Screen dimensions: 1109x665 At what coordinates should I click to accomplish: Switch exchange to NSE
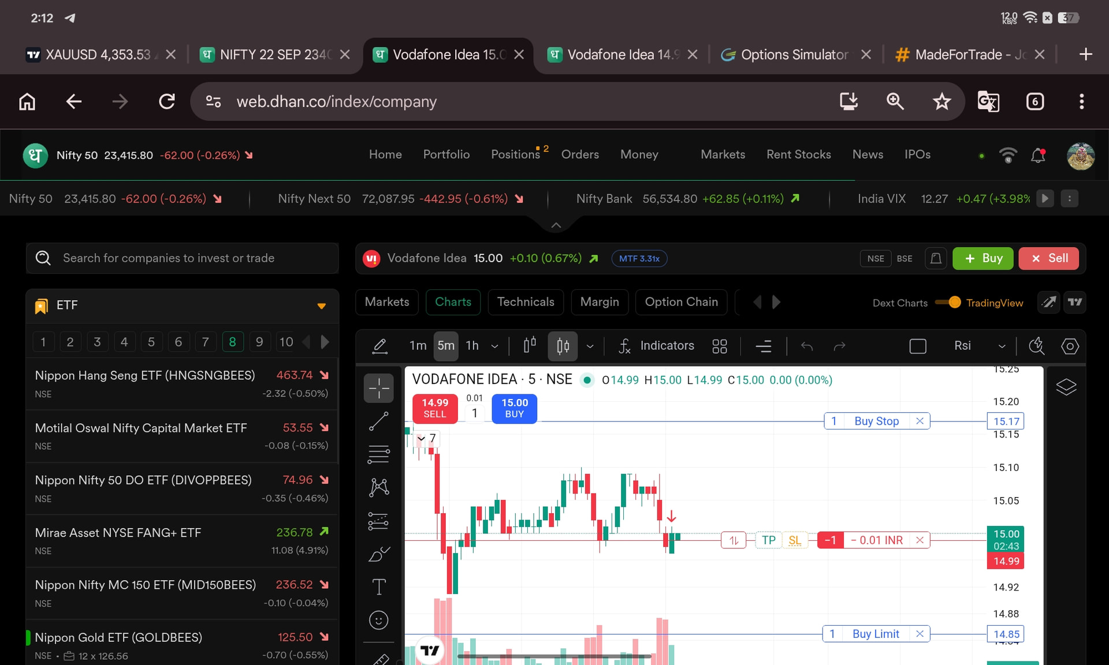(x=876, y=258)
